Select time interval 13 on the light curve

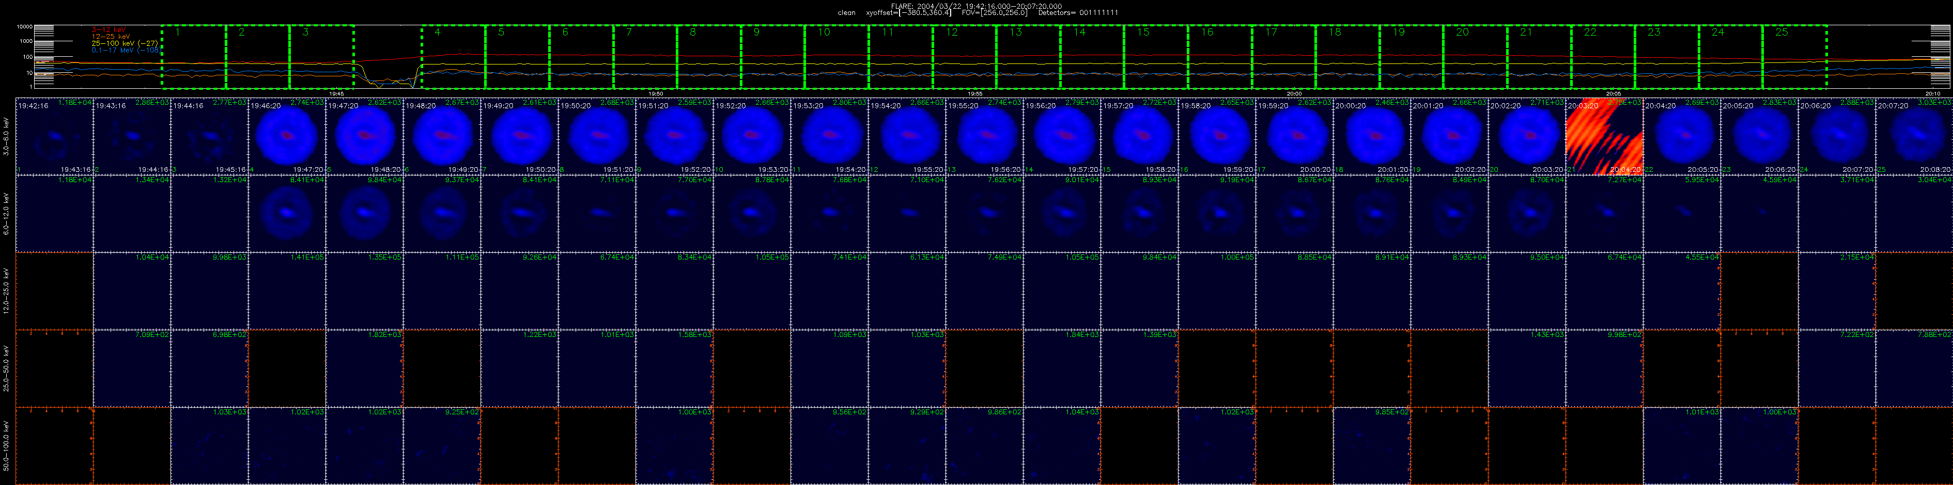[x=1028, y=57]
